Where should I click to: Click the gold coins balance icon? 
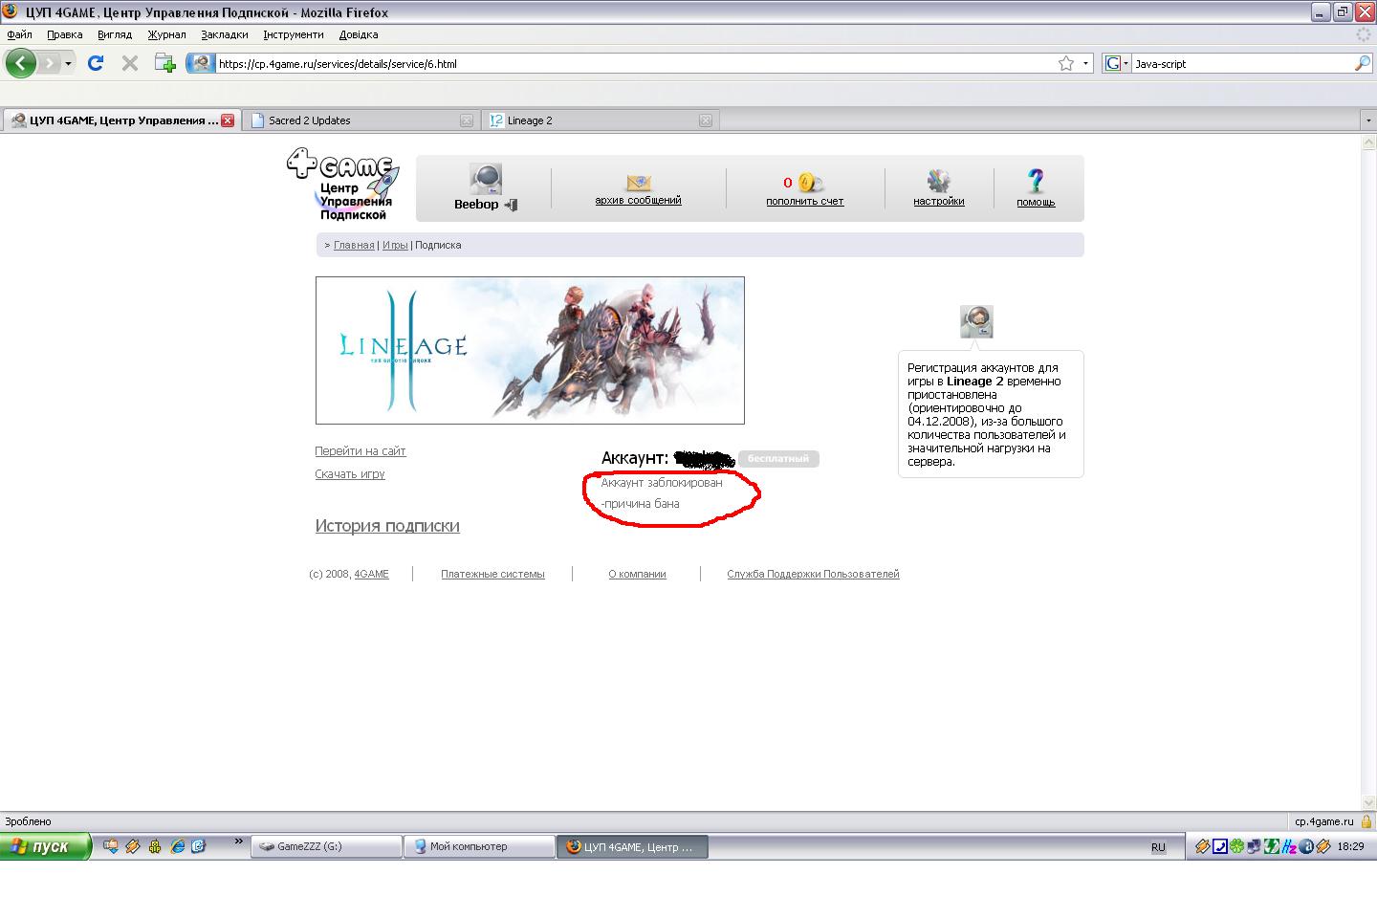coord(811,182)
